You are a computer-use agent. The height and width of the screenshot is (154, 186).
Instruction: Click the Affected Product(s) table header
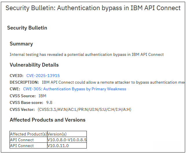(x=28, y=134)
